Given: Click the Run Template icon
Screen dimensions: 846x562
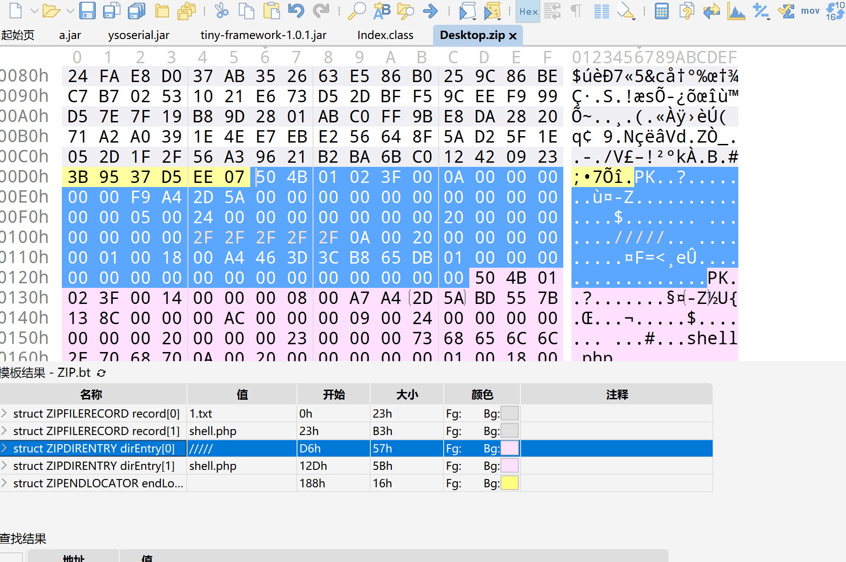Looking at the screenshot, I should pos(492,11).
